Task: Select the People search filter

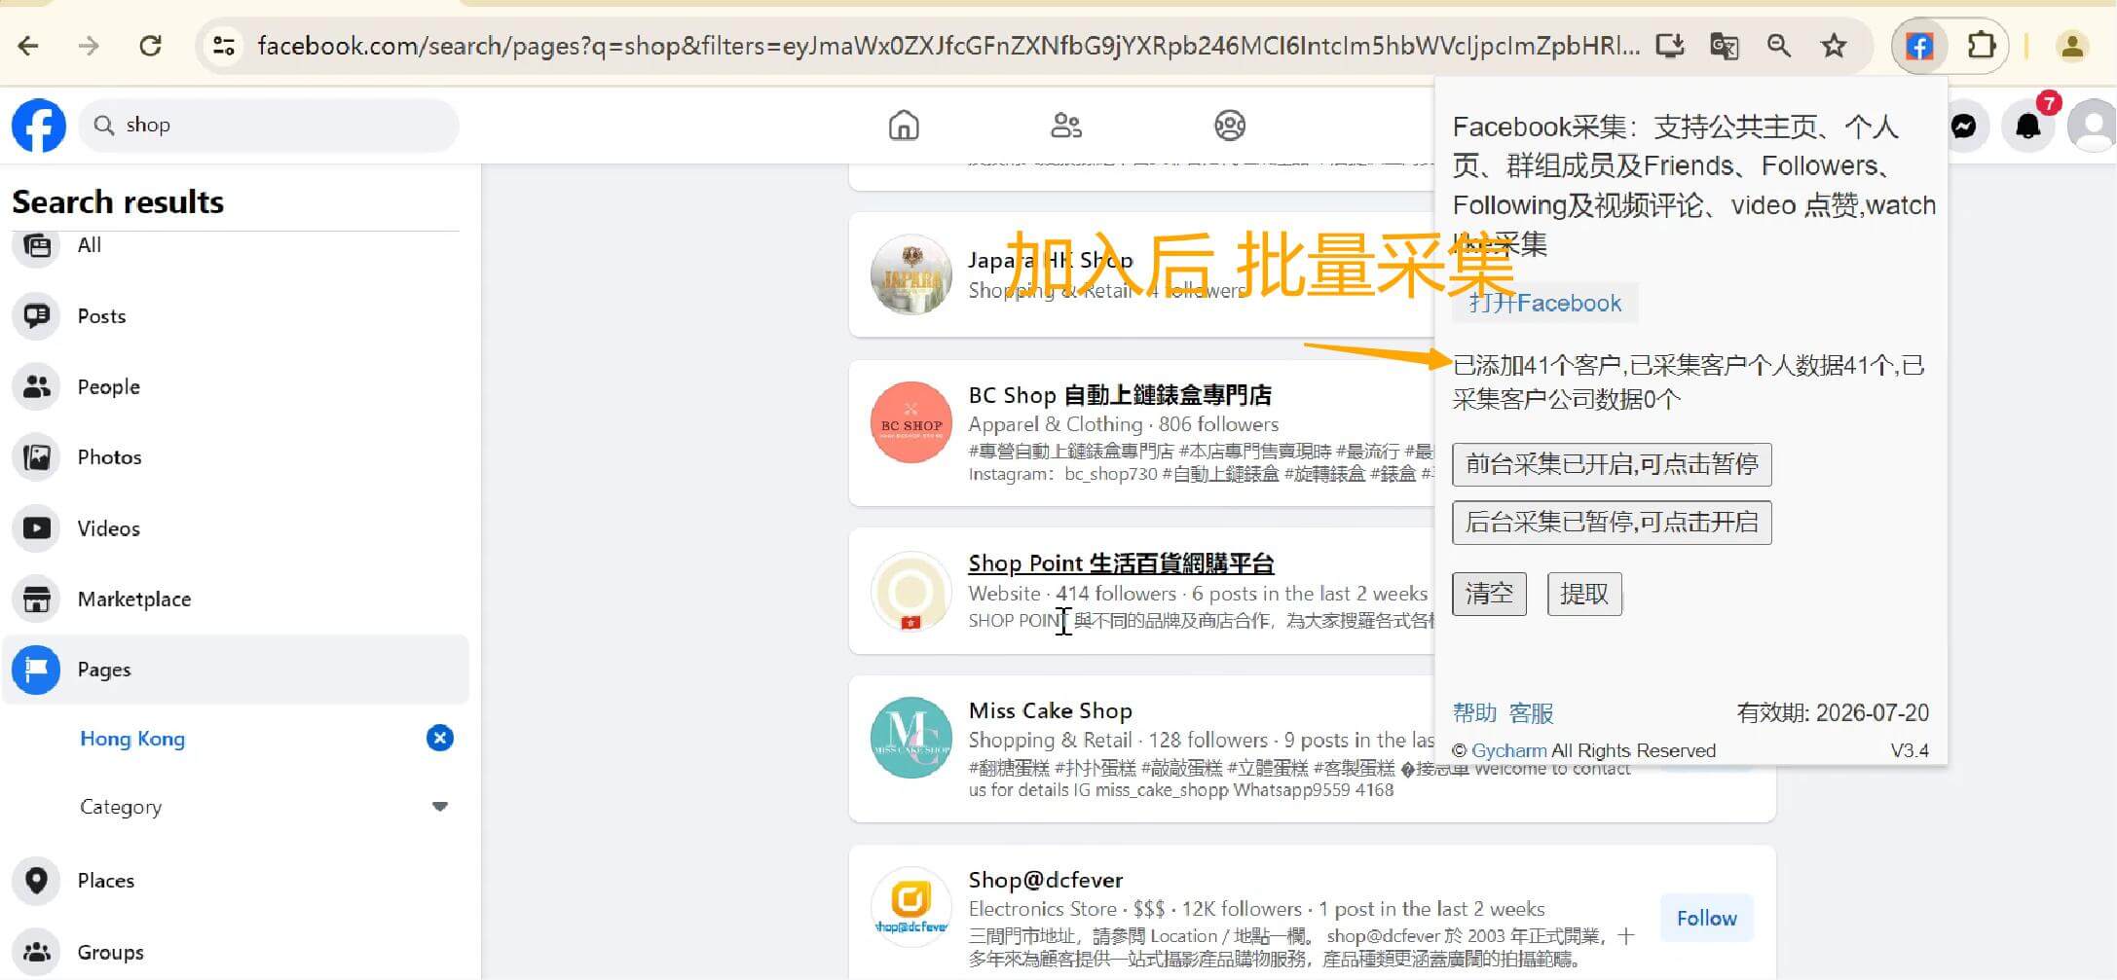Action: 236,387
